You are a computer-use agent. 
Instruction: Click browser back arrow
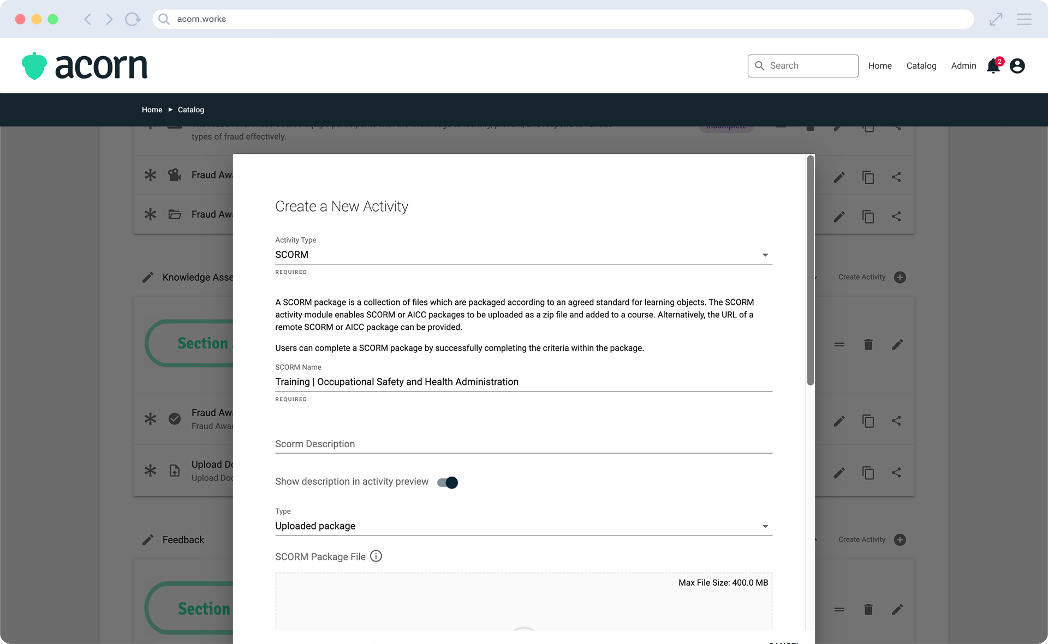coord(87,19)
